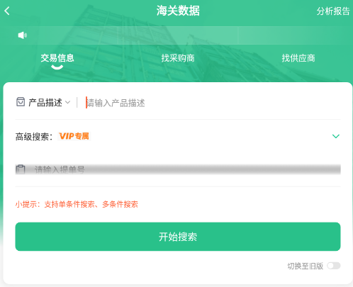Open the 产品描述 search type dropdown
The image size is (353, 287).
pyautogui.click(x=49, y=103)
